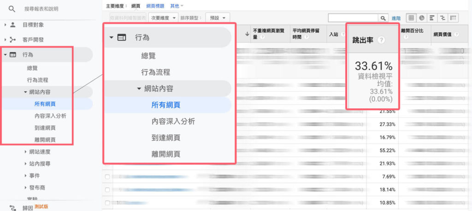The width and height of the screenshot is (472, 211).
Task: Tick the checkbox on the bottom table row
Action: (x=107, y=203)
